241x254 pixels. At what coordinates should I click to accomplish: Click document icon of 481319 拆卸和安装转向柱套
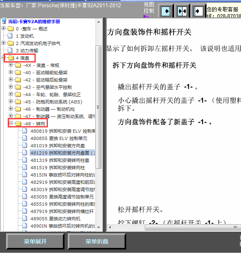click(25, 160)
